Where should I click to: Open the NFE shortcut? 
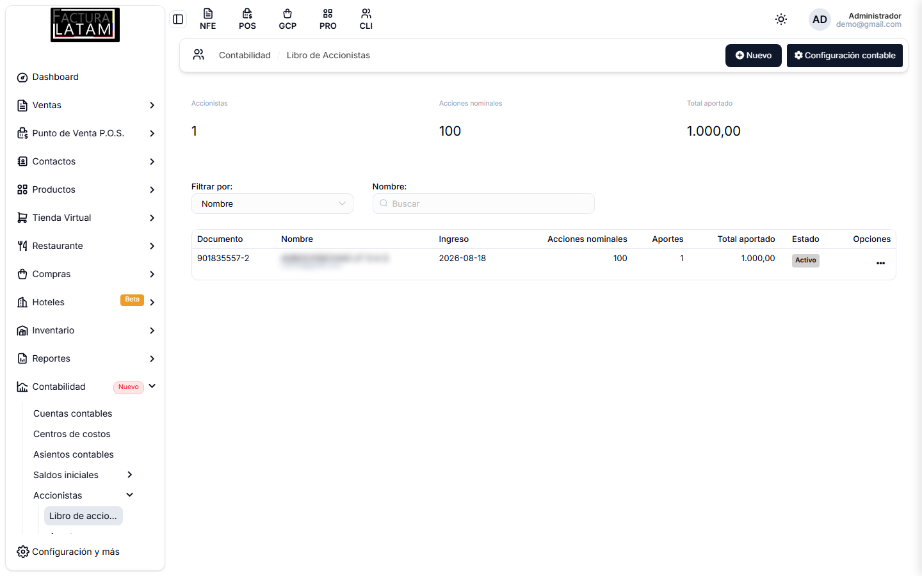tap(208, 19)
